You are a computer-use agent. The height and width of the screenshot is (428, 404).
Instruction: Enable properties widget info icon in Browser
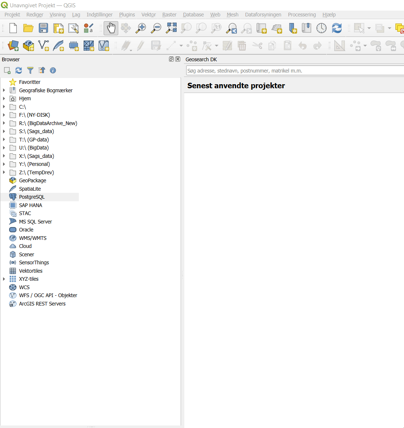(53, 70)
